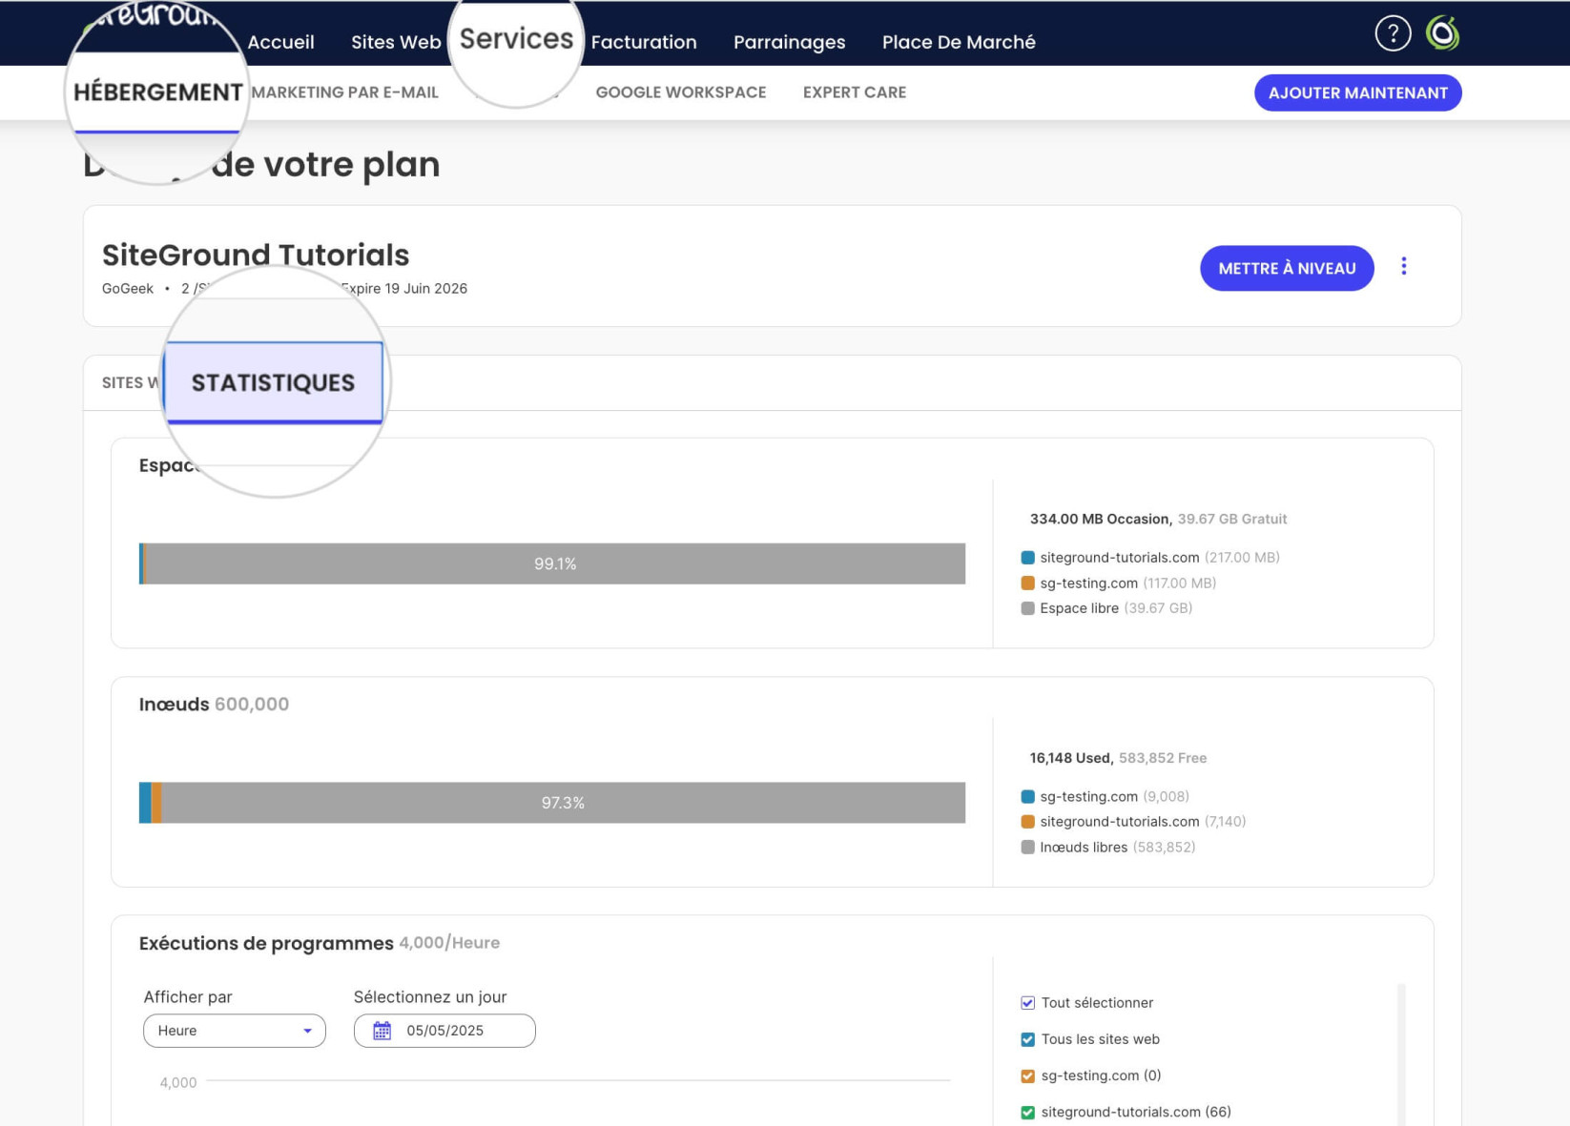Open Parrainages in the top menu
This screenshot has width=1570, height=1126.
tap(789, 42)
